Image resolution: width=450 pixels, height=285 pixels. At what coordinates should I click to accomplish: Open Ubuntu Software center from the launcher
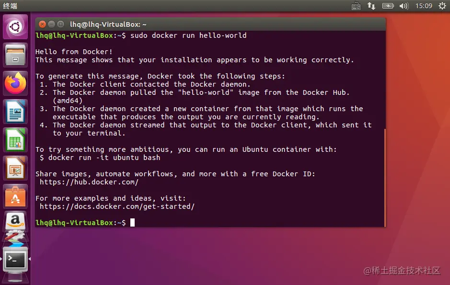[15, 197]
